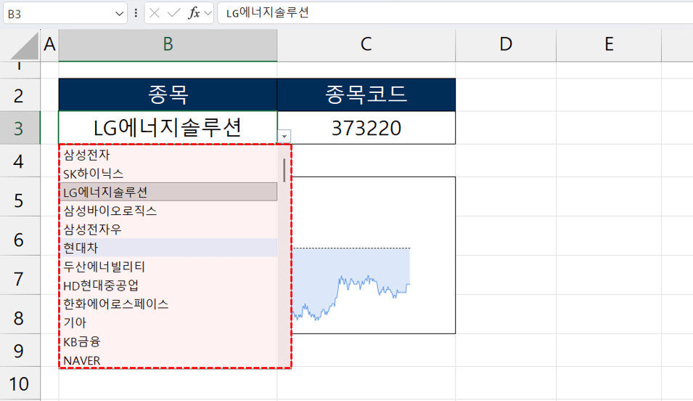Select LG에너지솔루션 in the dropdown list
Image resolution: width=693 pixels, height=401 pixels.
(168, 192)
